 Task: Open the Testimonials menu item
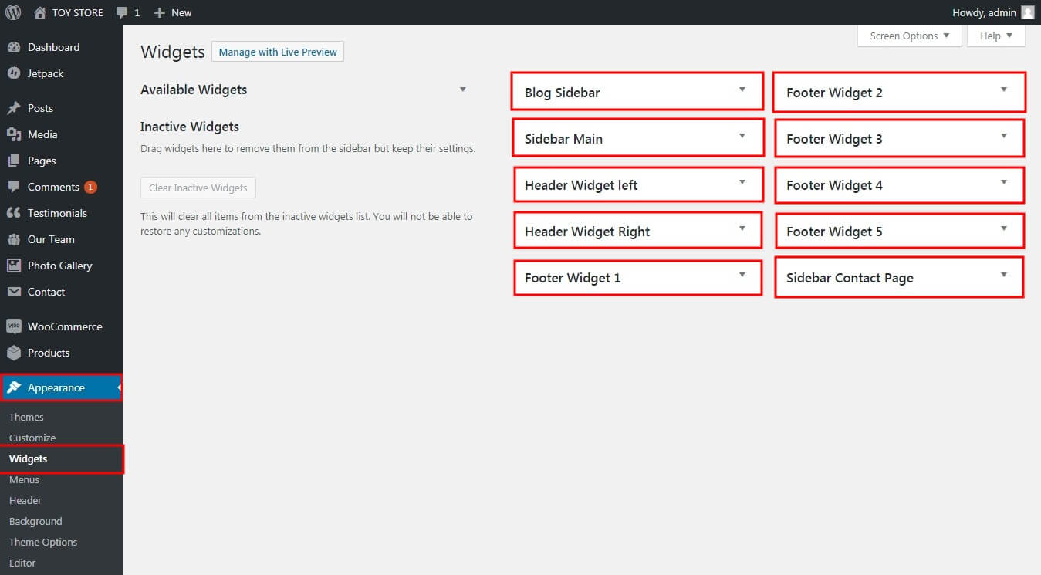point(62,213)
